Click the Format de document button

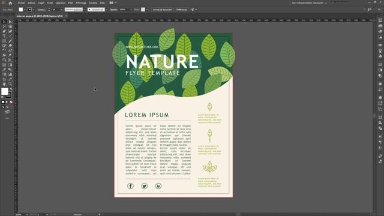[162, 10]
